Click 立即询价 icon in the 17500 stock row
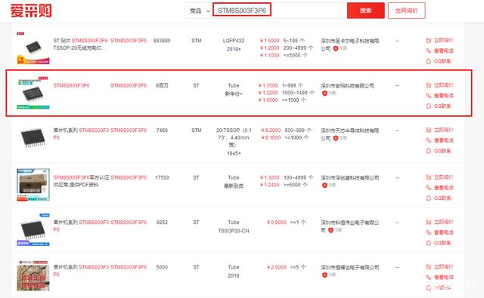The width and height of the screenshot is (484, 298). (429, 177)
